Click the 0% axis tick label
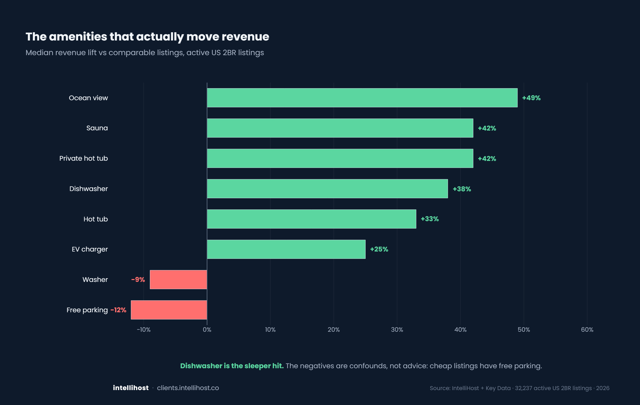640x405 pixels. click(207, 330)
